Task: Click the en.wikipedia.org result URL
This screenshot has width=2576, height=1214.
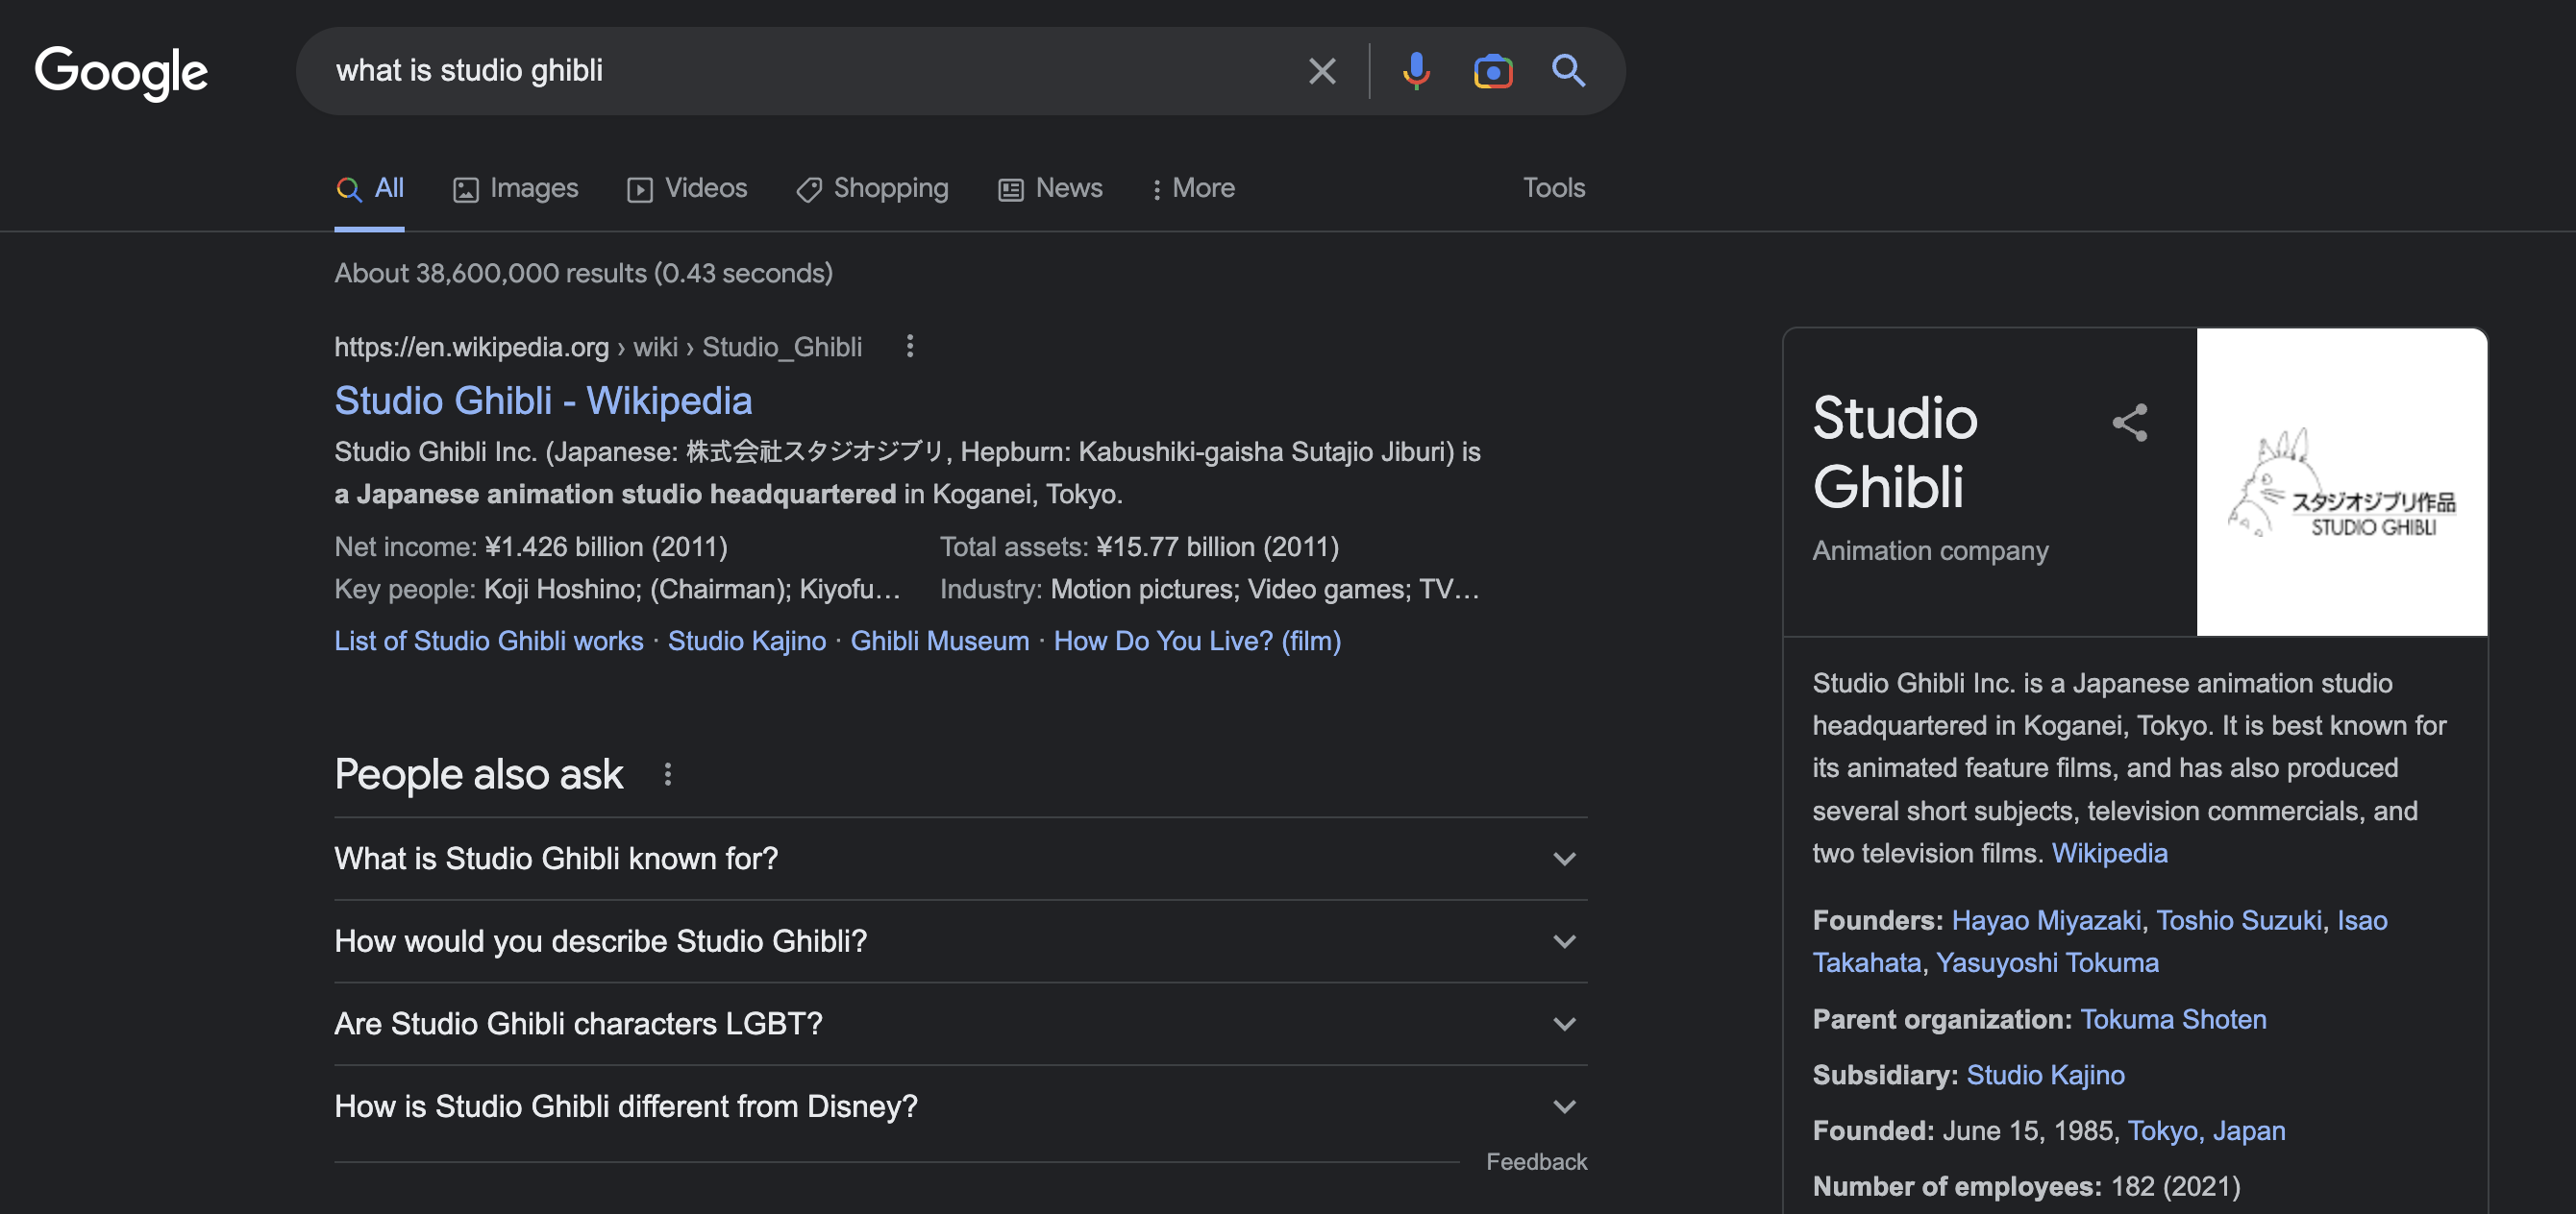Action: [598, 347]
